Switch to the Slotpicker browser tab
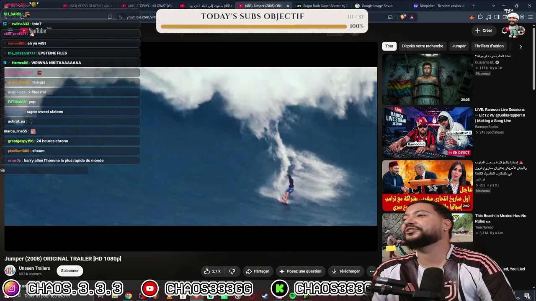This screenshot has height=301, width=536. (x=438, y=6)
